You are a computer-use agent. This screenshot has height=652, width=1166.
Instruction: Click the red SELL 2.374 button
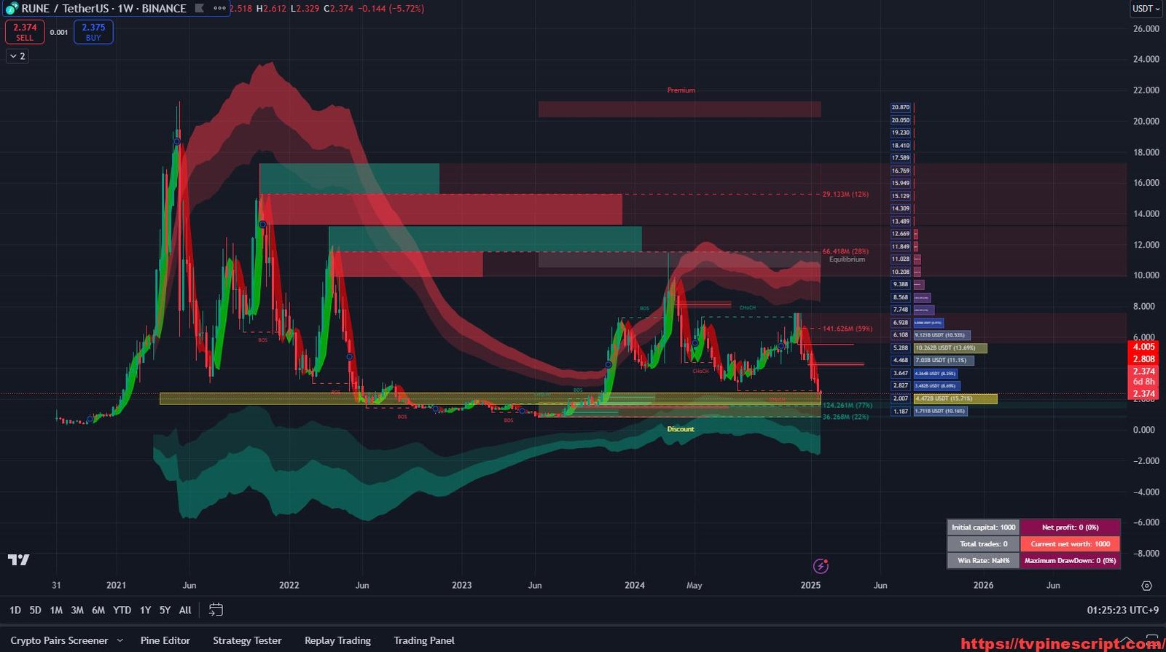[25, 32]
